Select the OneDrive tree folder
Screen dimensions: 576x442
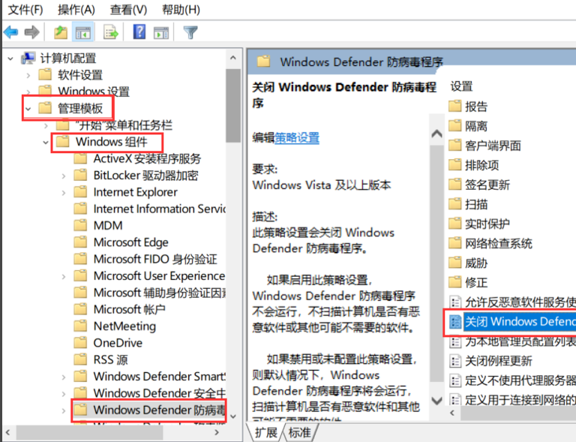118,343
